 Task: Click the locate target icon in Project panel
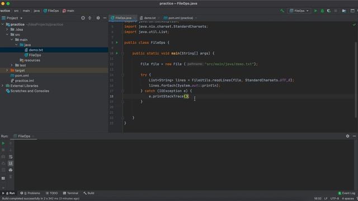[x=83, y=18]
